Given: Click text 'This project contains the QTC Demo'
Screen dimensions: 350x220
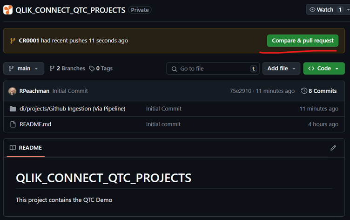Looking at the screenshot, I should [x=64, y=200].
